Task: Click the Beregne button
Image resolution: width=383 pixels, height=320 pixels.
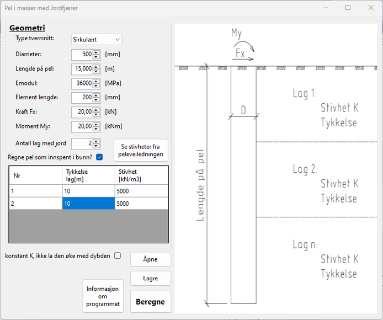Action: click(151, 302)
